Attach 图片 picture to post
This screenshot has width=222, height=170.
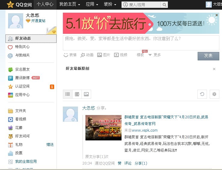coord(104,55)
